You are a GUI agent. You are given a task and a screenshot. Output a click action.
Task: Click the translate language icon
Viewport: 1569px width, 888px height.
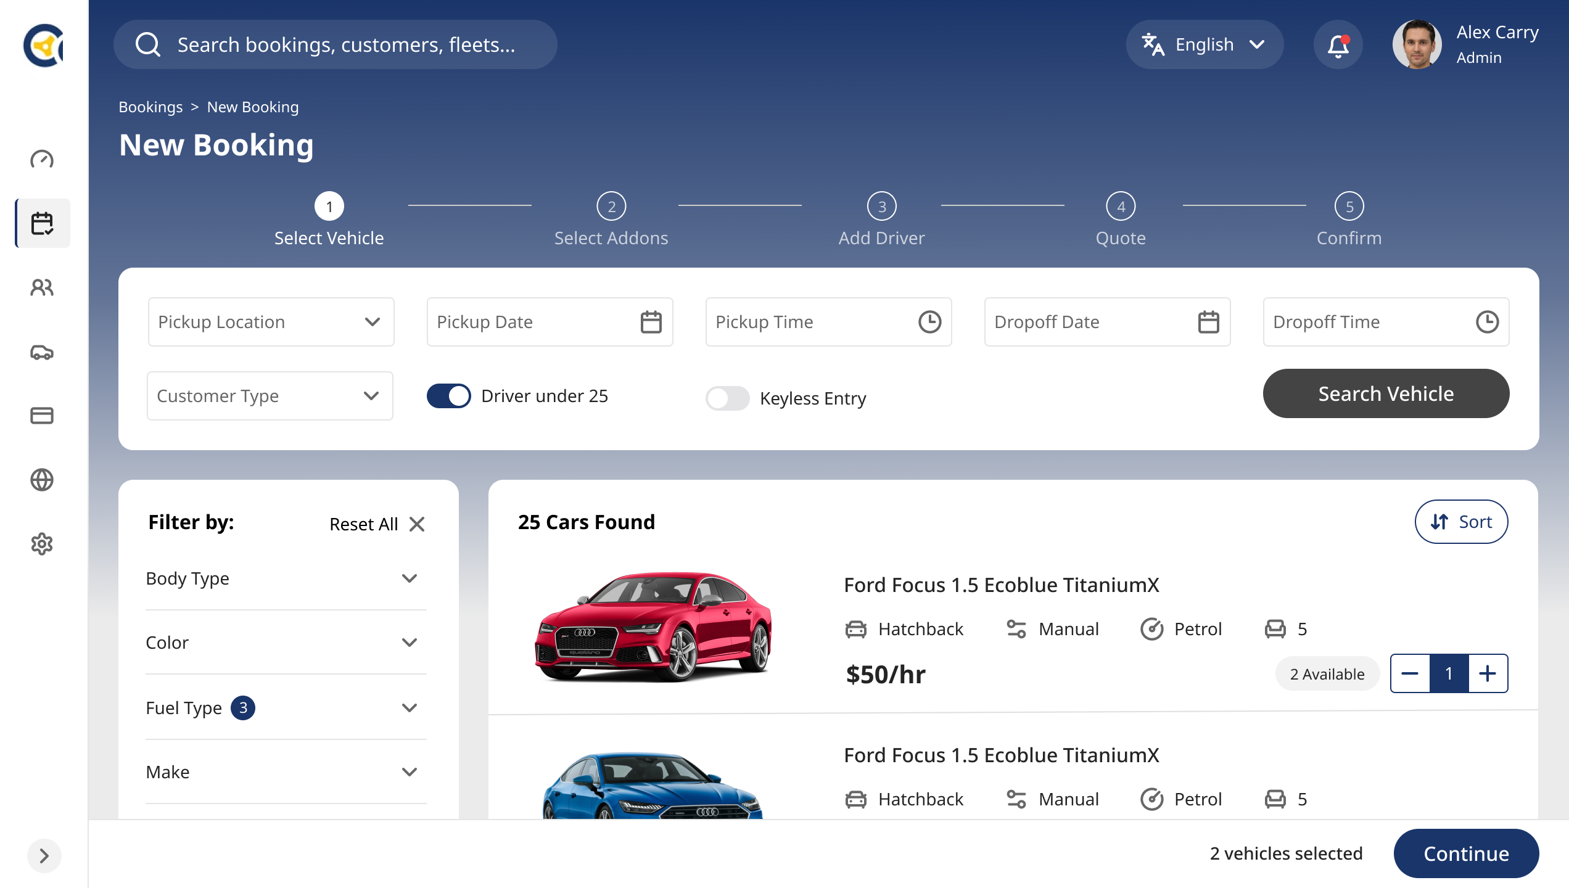click(1153, 44)
